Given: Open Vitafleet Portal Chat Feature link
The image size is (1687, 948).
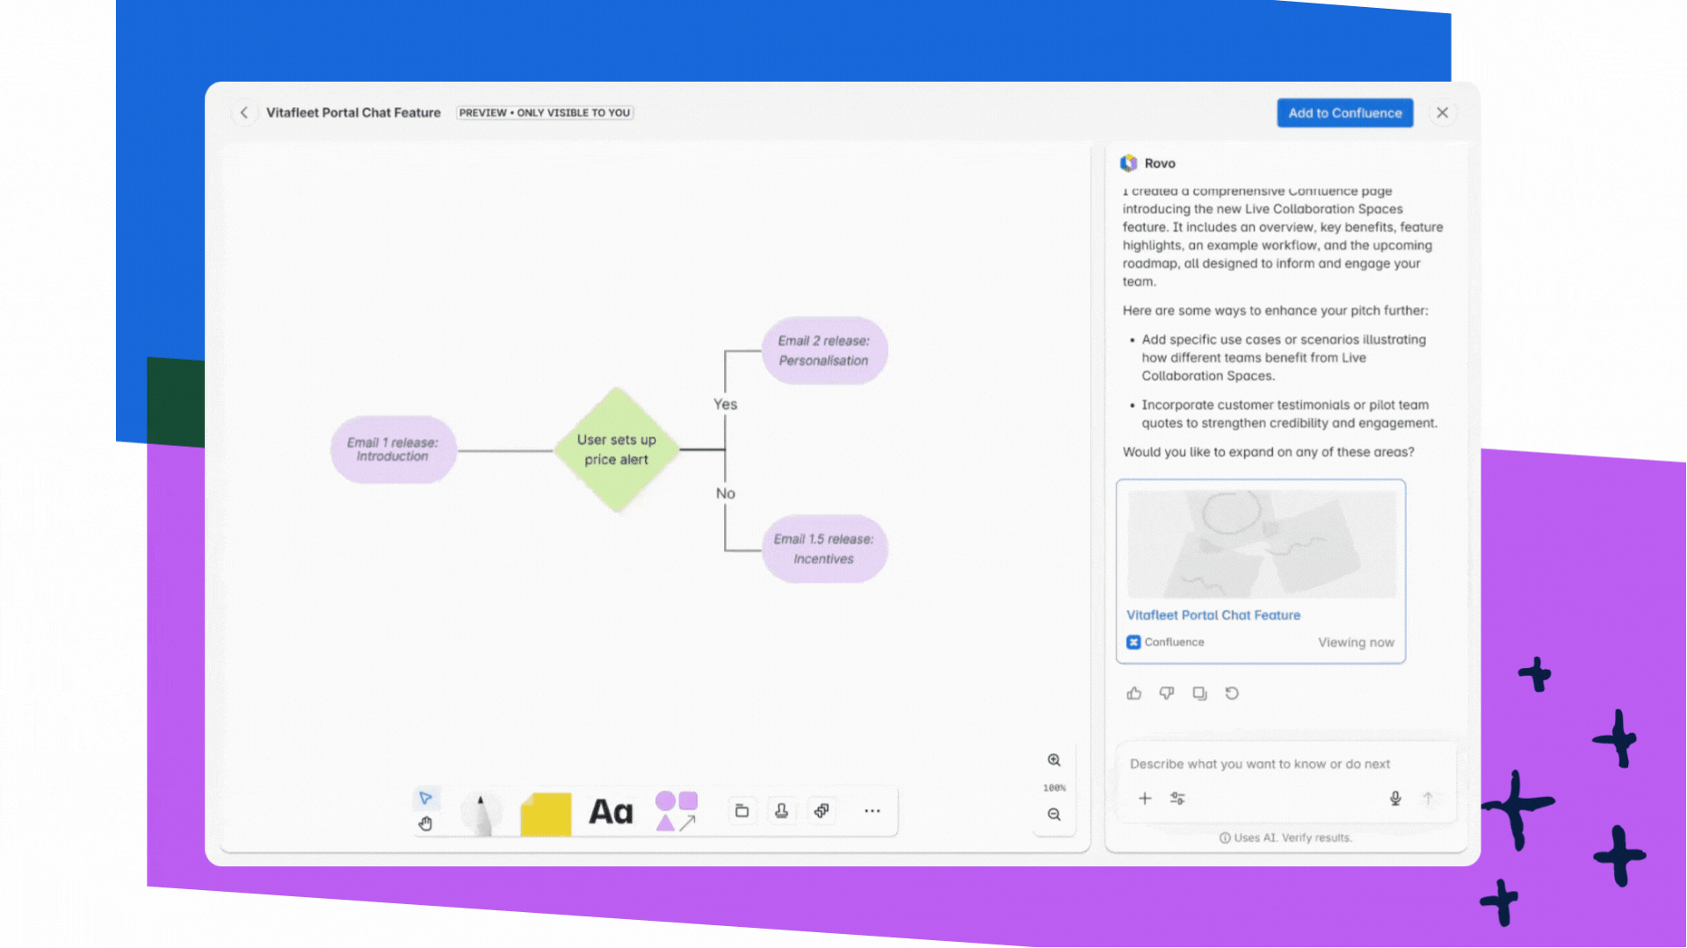Looking at the screenshot, I should point(1213,615).
